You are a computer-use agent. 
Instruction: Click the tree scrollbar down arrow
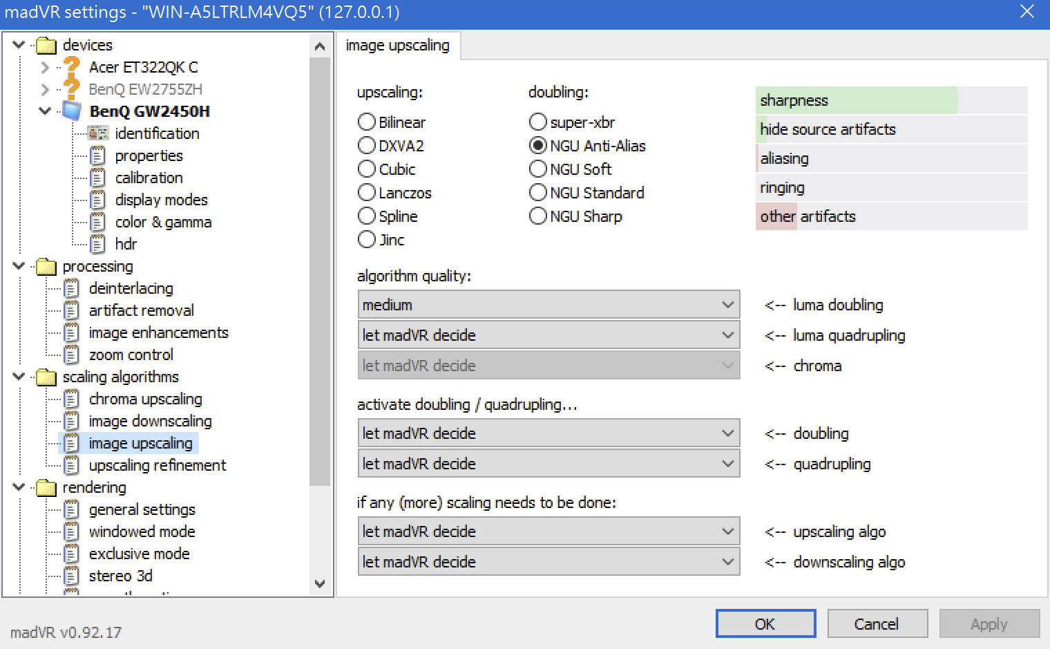320,583
